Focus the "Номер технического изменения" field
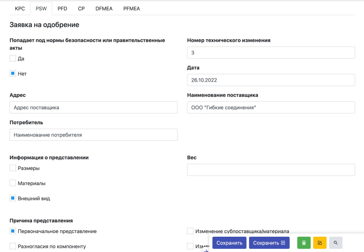Image resolution: width=364 pixels, height=252 pixels. tap(271, 53)
